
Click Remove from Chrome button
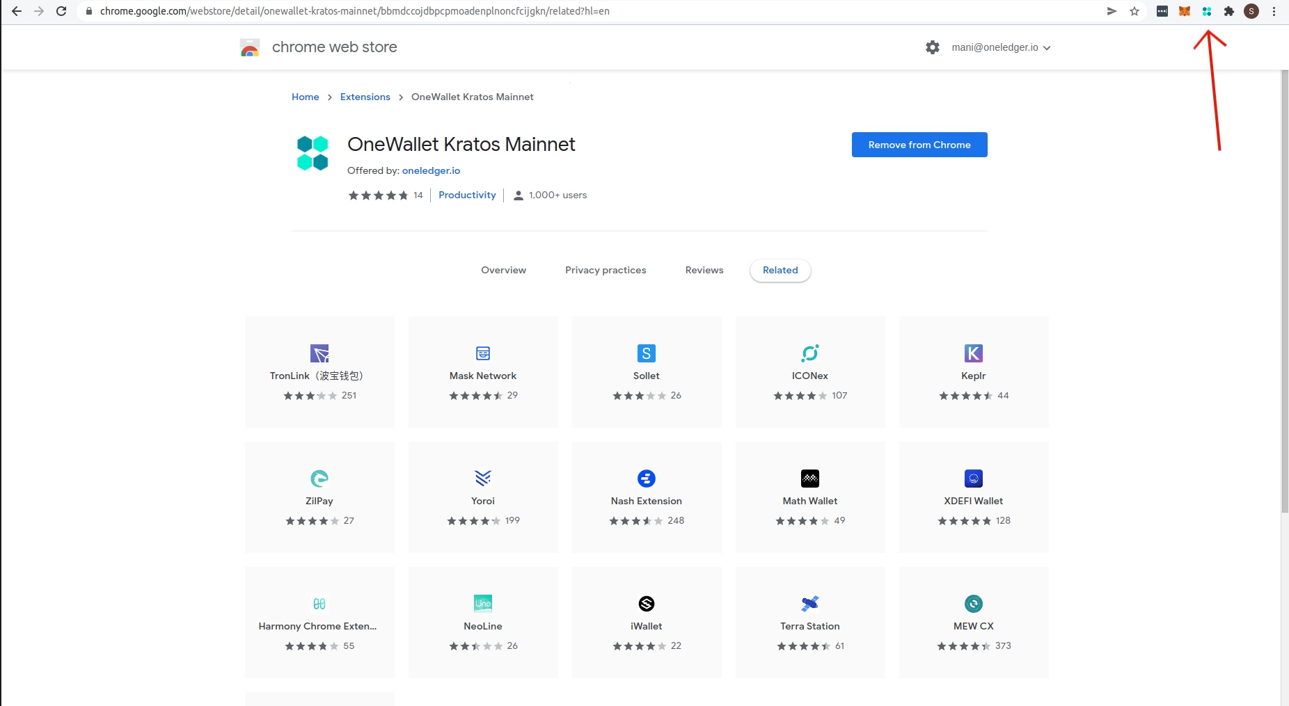click(919, 145)
